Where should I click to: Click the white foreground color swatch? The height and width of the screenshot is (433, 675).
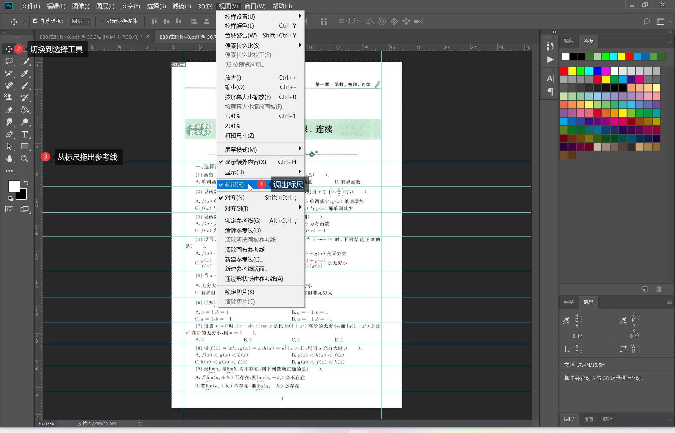click(x=13, y=186)
